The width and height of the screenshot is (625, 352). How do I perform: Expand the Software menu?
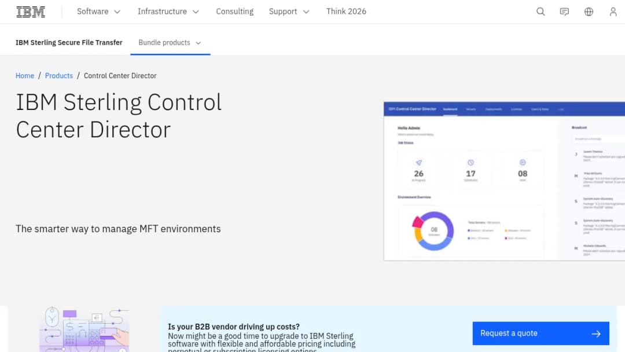point(98,12)
